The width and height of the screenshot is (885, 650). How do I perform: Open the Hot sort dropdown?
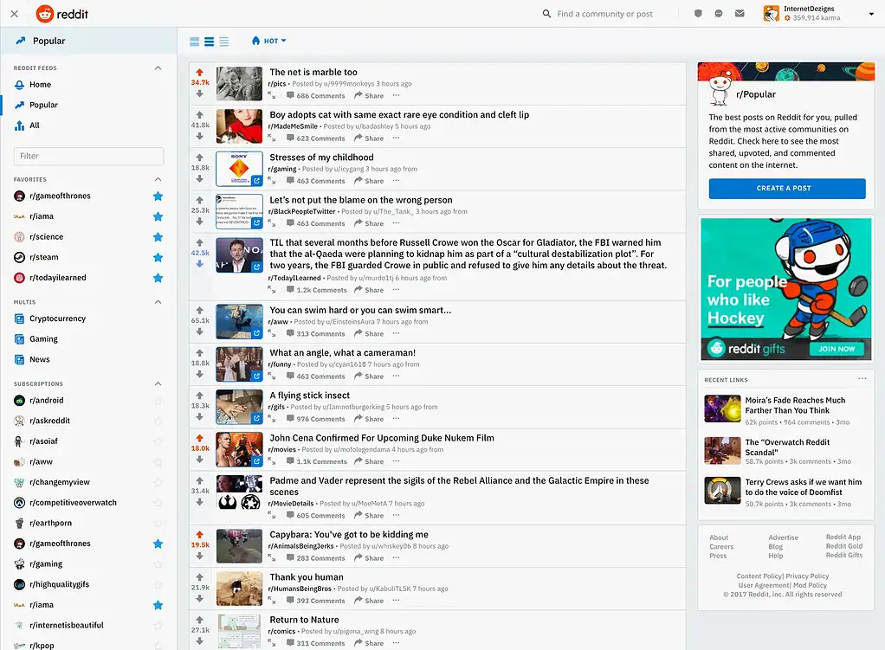268,42
